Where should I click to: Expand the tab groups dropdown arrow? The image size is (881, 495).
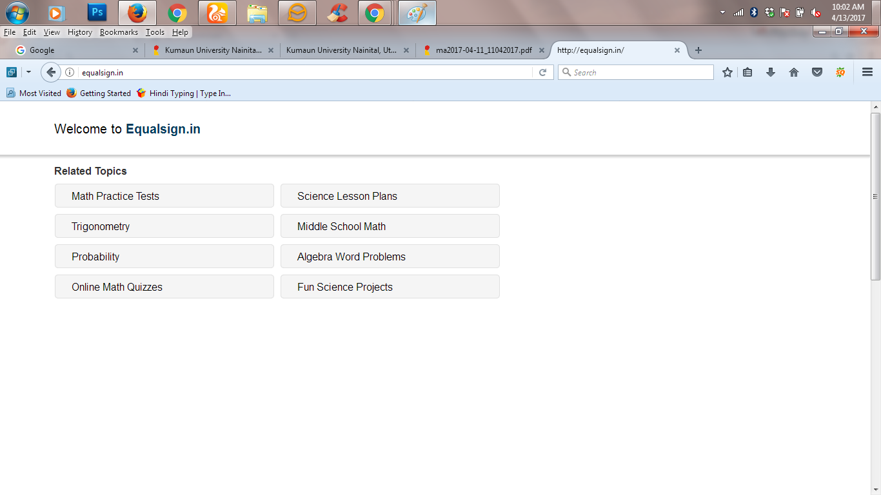(x=28, y=72)
